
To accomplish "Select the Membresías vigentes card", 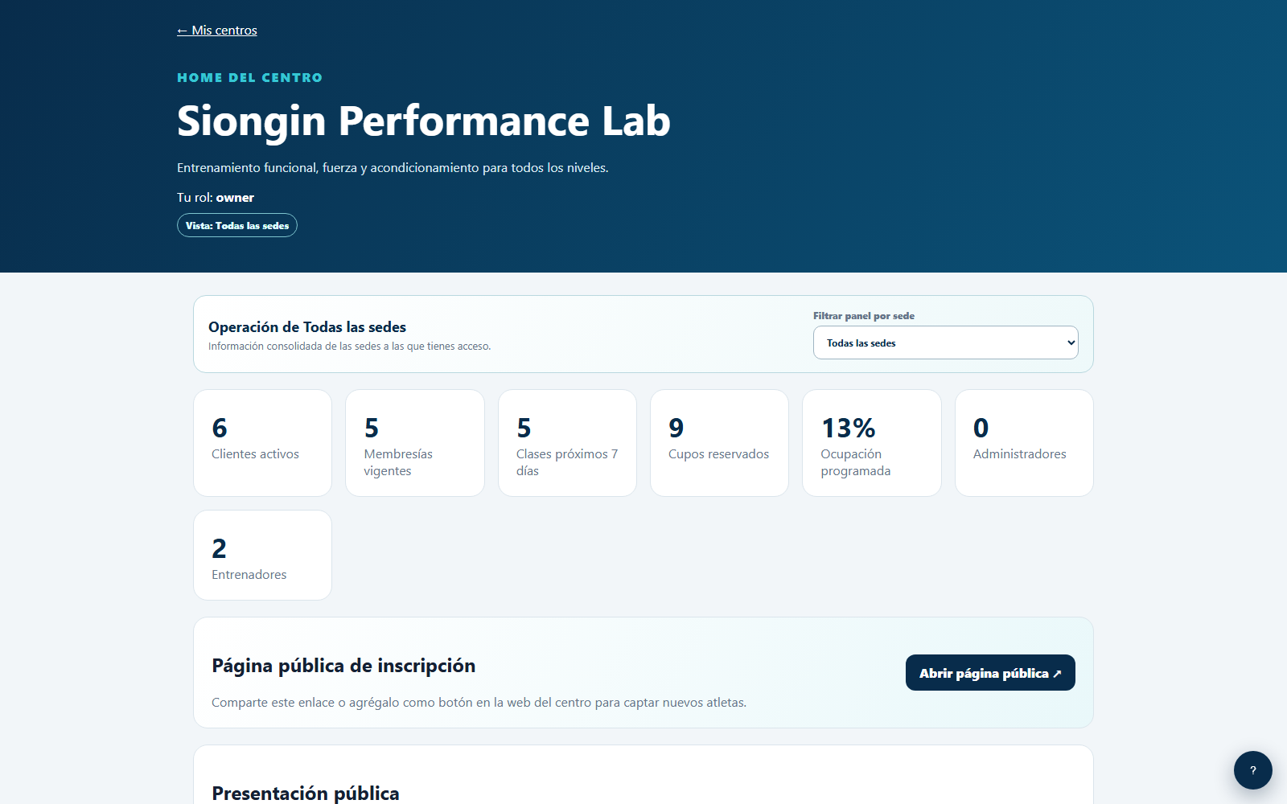I will (415, 443).
